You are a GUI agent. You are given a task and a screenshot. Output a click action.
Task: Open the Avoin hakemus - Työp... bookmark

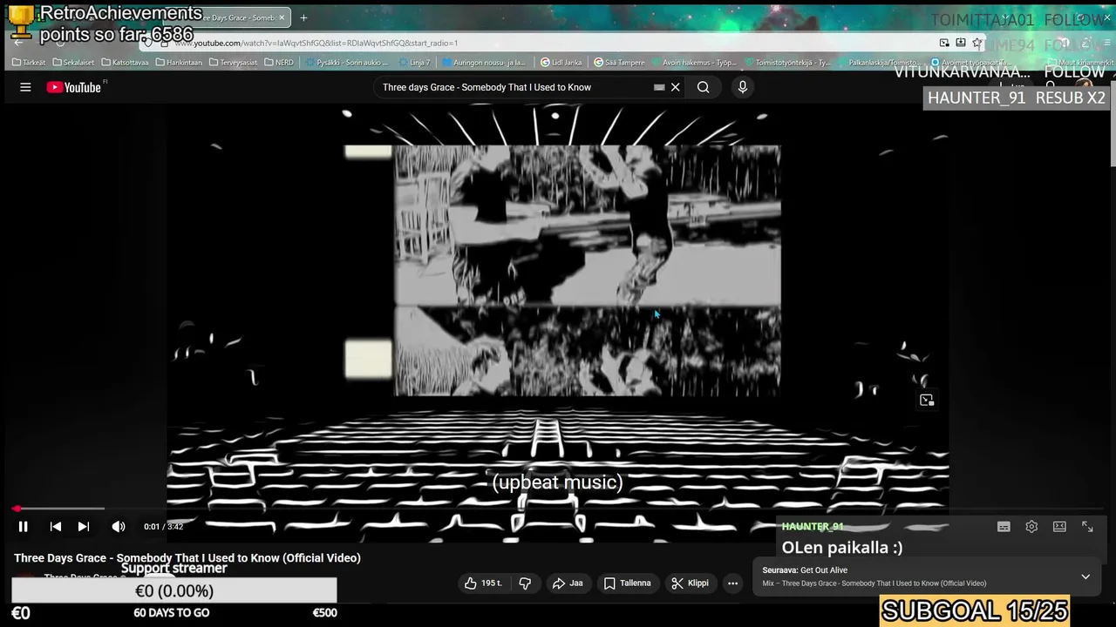694,63
